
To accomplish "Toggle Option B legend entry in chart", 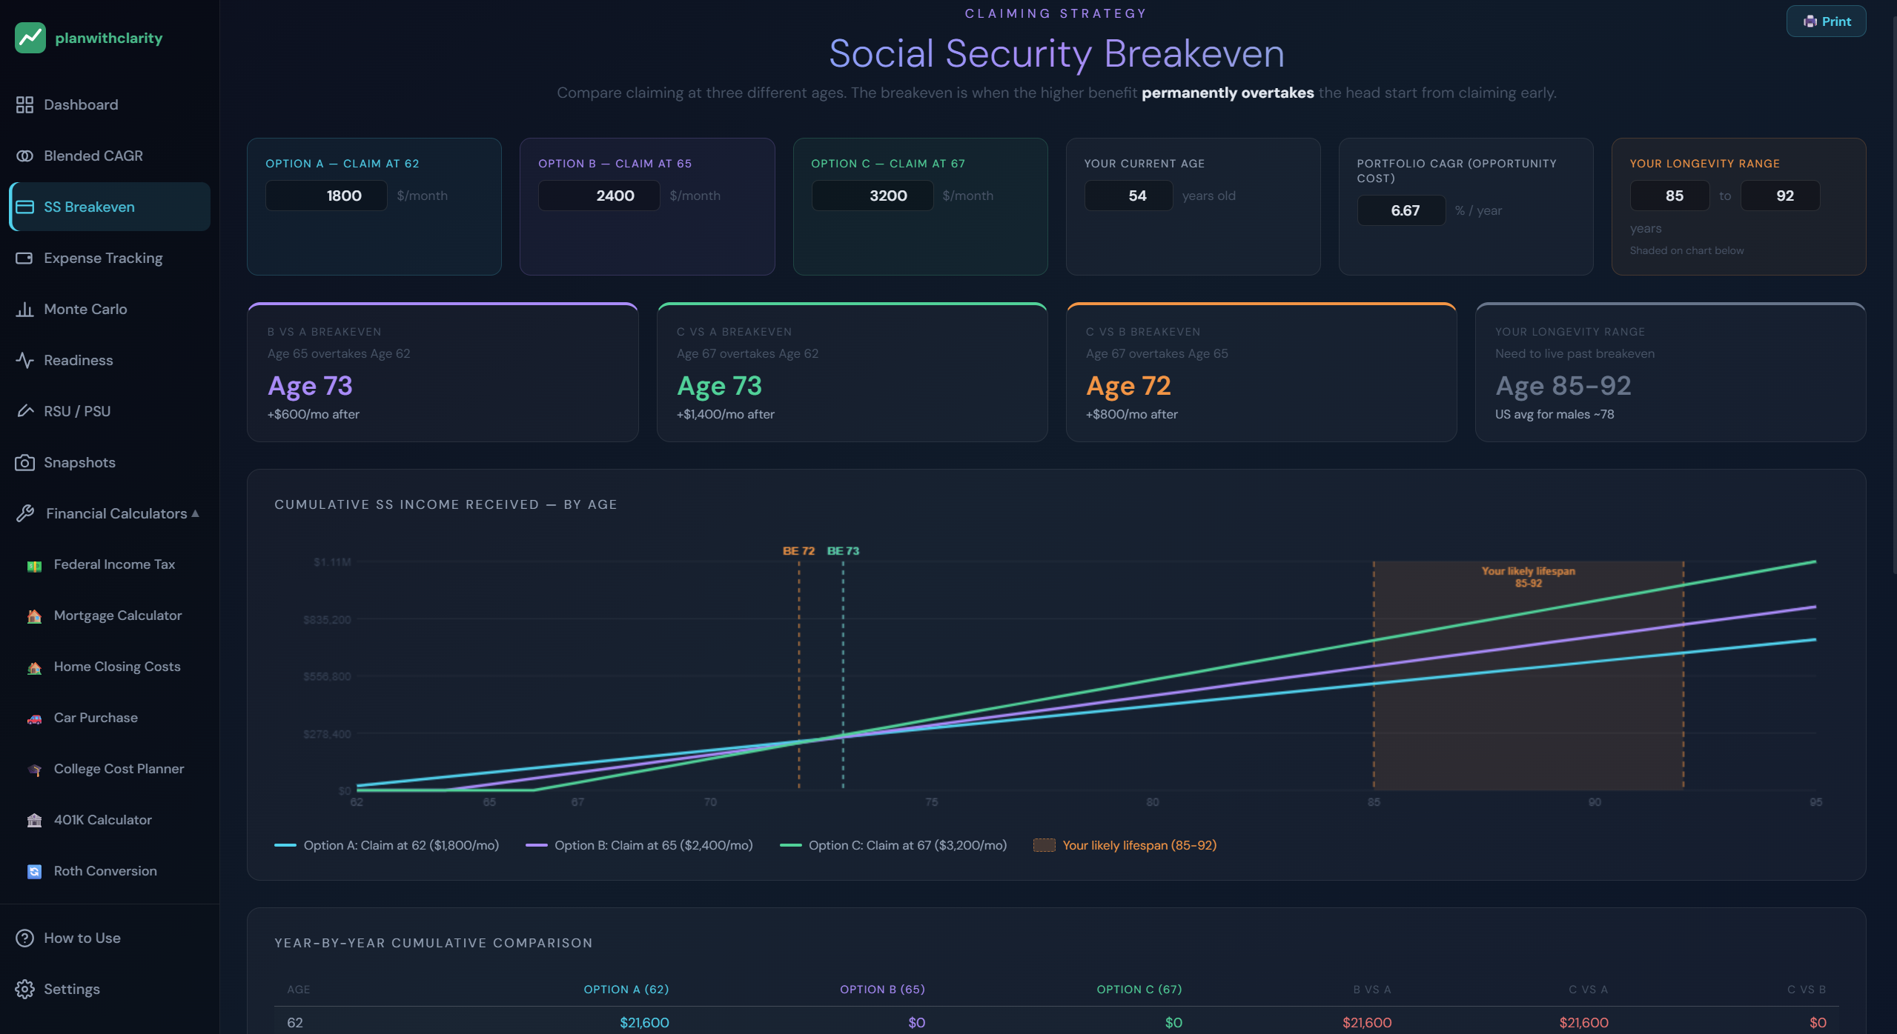I will (639, 846).
